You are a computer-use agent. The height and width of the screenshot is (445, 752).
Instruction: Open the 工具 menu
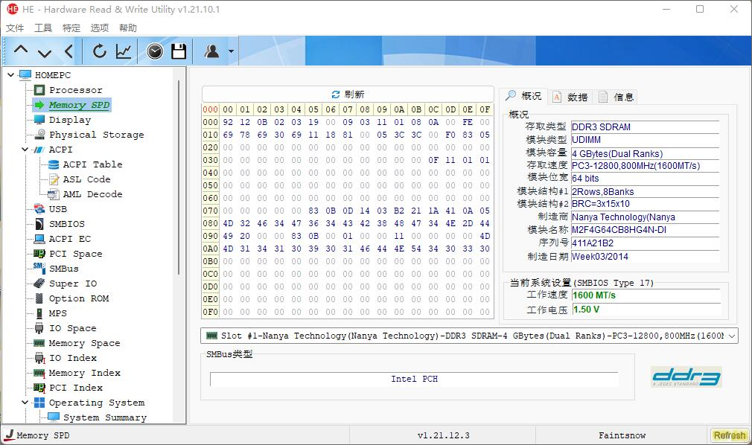click(43, 28)
